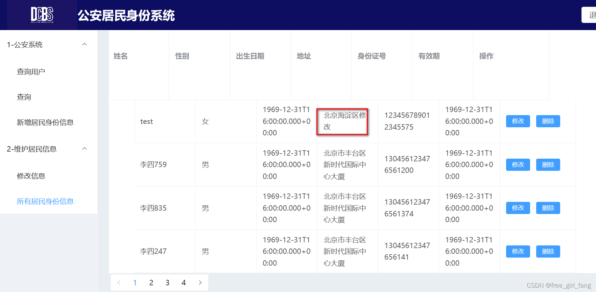
Task: Select pagination page 1
Action: 135,283
